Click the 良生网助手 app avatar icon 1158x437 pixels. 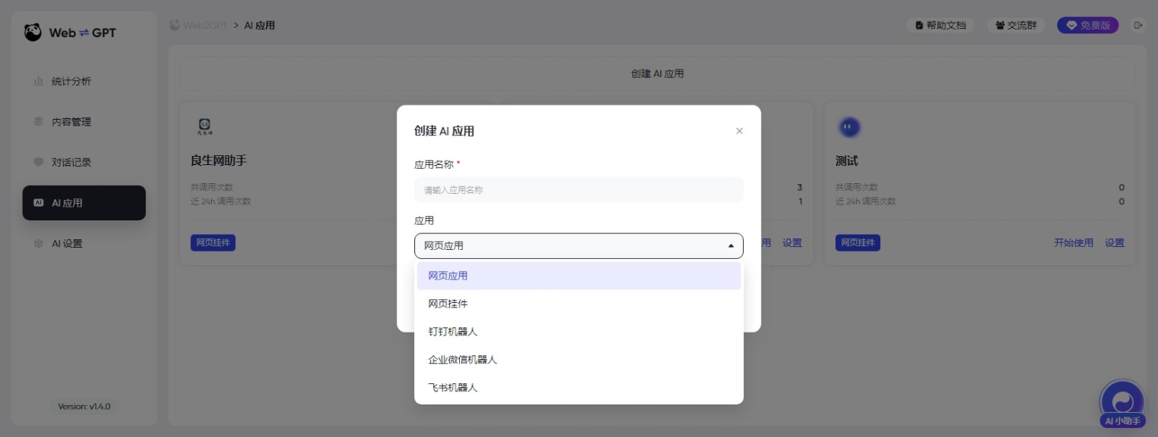click(x=203, y=127)
